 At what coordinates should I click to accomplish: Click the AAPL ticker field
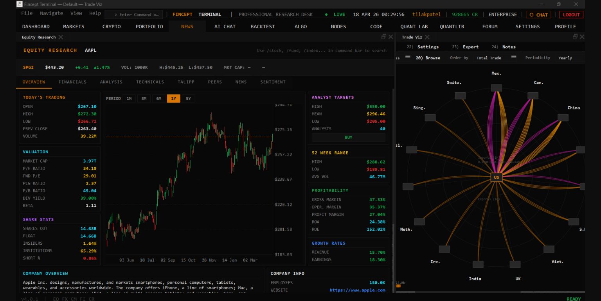click(90, 50)
